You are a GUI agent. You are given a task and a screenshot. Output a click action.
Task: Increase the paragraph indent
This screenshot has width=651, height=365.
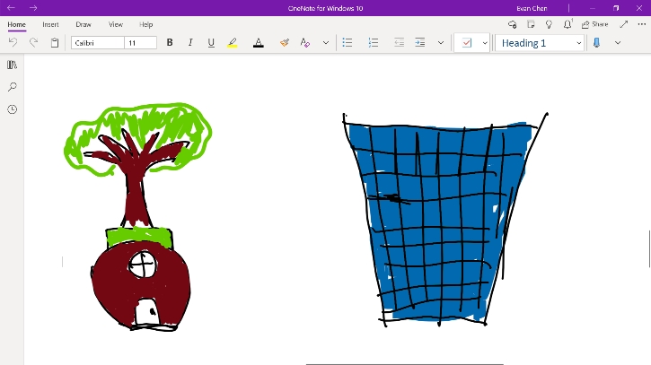[419, 42]
